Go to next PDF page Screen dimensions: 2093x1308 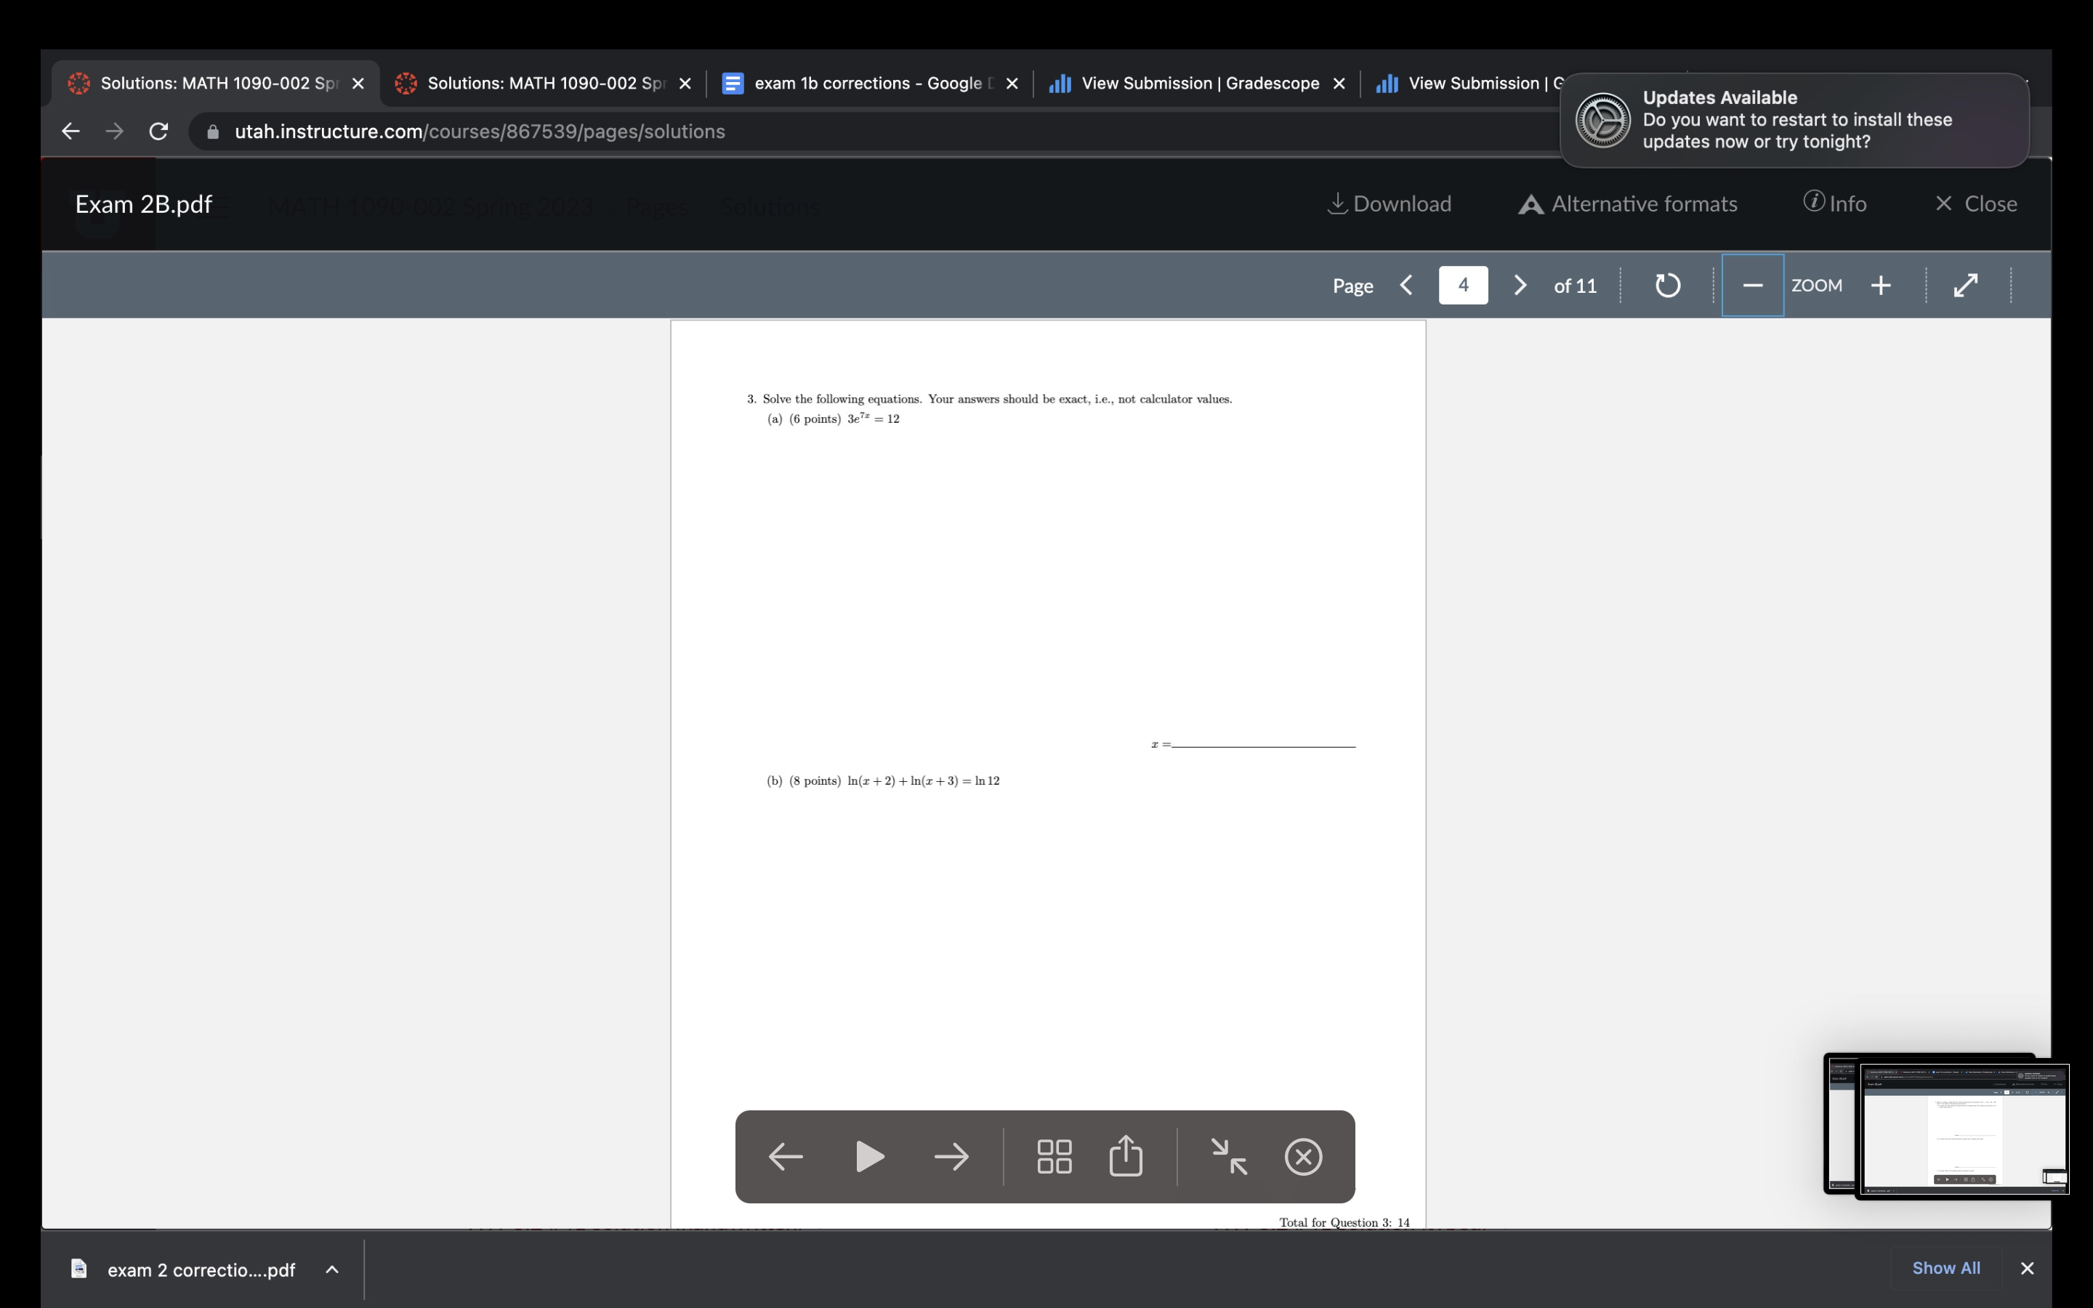point(1520,286)
